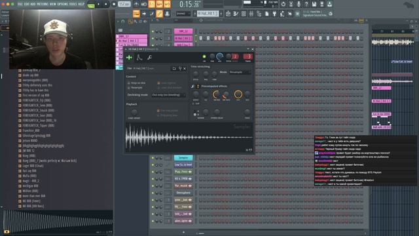Toggle mute light on Sampler channel row
Viewport: 419px width, 236px height.
pos(153,158)
